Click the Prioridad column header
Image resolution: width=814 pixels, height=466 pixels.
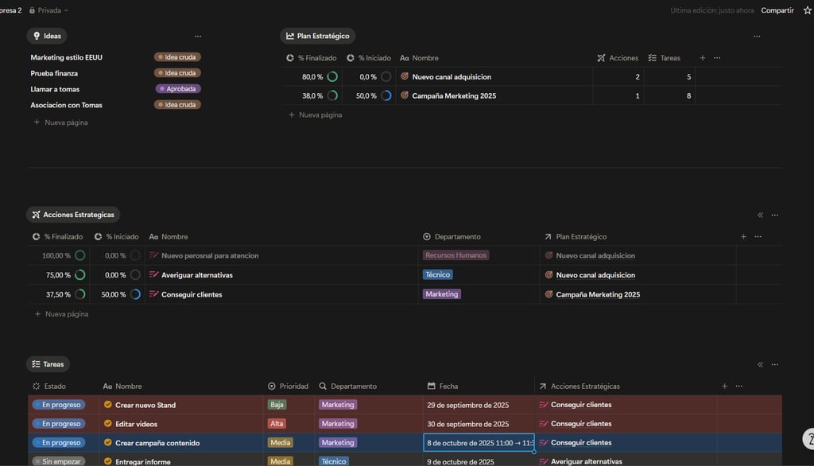click(x=288, y=386)
